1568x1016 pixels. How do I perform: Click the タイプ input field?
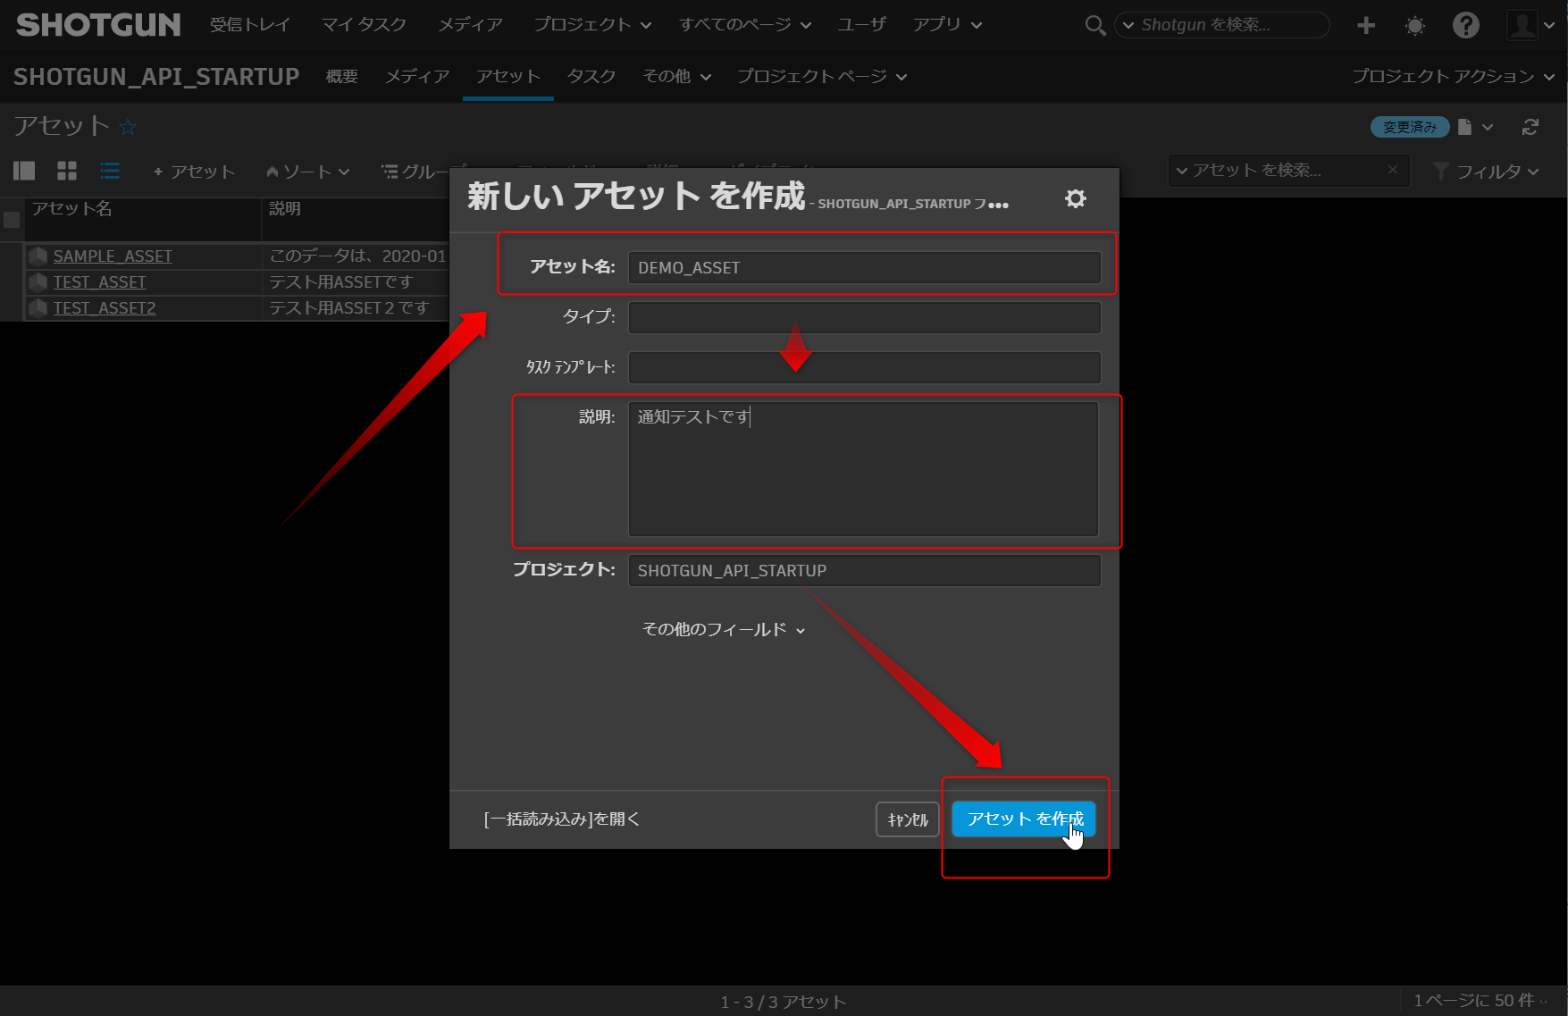click(865, 317)
